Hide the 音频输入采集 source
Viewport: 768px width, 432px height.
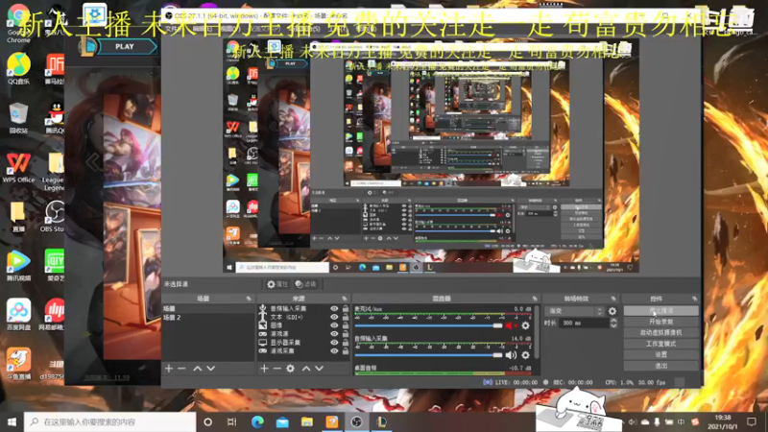click(x=334, y=308)
